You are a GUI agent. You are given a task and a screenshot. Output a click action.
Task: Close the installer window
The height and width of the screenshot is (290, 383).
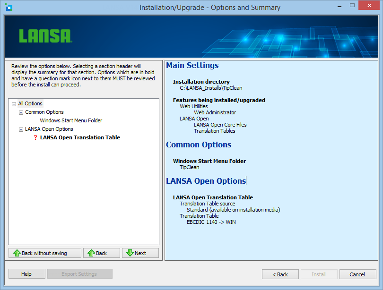point(369,5)
